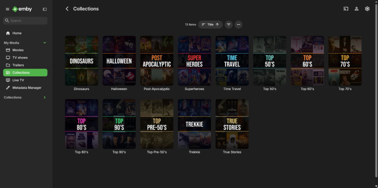Open the user profile icon
The image size is (378, 188).
point(357,9)
